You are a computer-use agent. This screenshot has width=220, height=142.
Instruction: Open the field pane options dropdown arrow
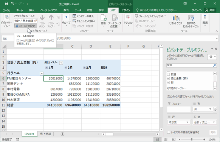[x=212, y=49]
